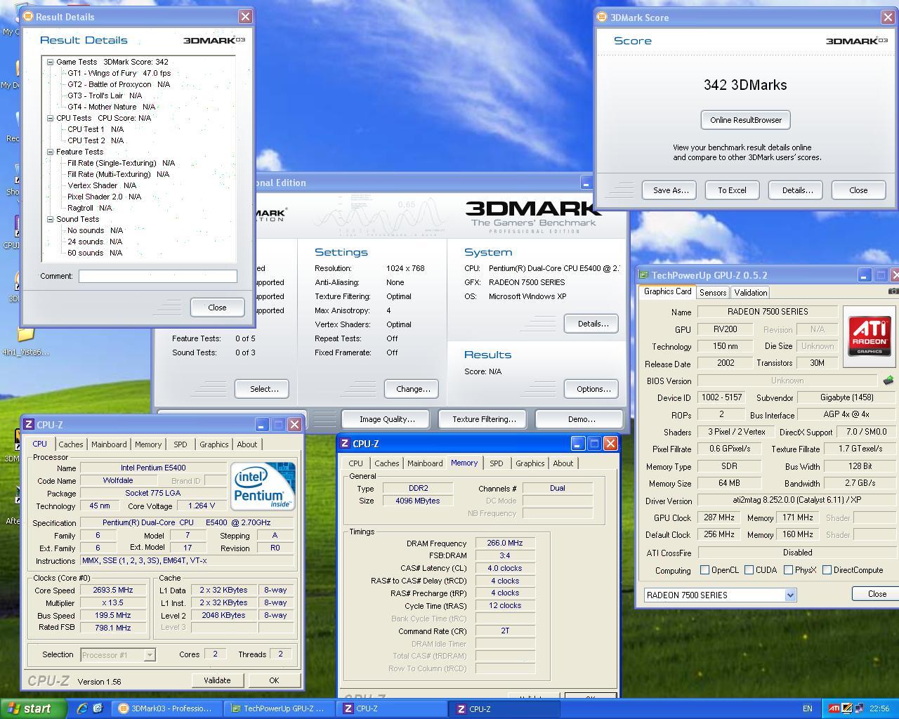The width and height of the screenshot is (899, 719).
Task: Click the Select button in 3DMark tests
Action: (x=263, y=389)
